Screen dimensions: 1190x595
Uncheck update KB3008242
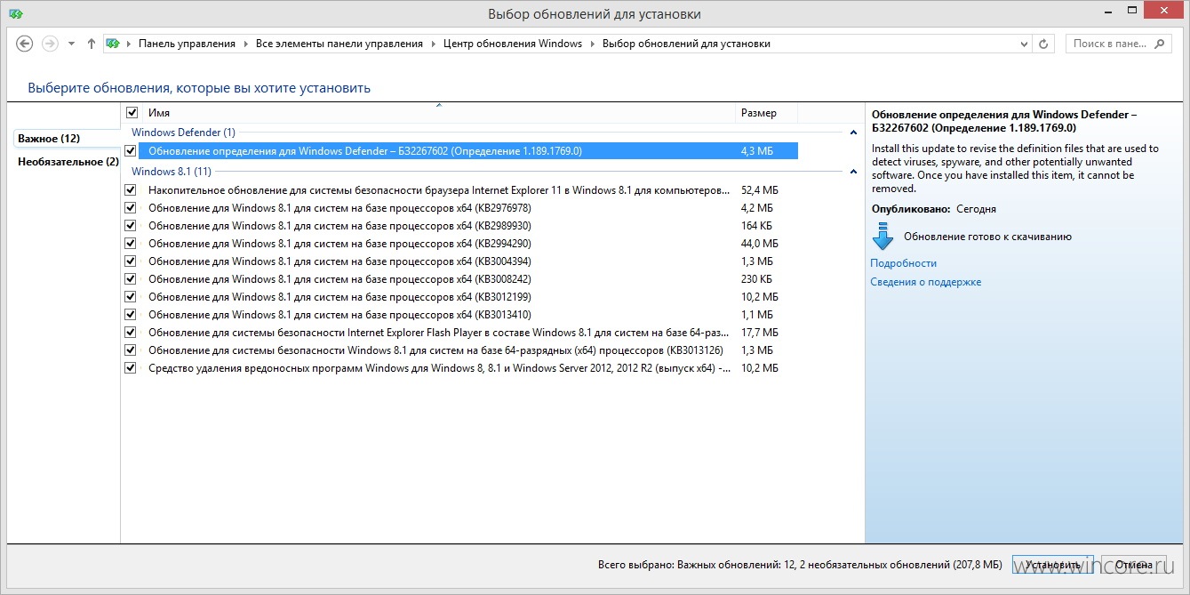tap(131, 279)
